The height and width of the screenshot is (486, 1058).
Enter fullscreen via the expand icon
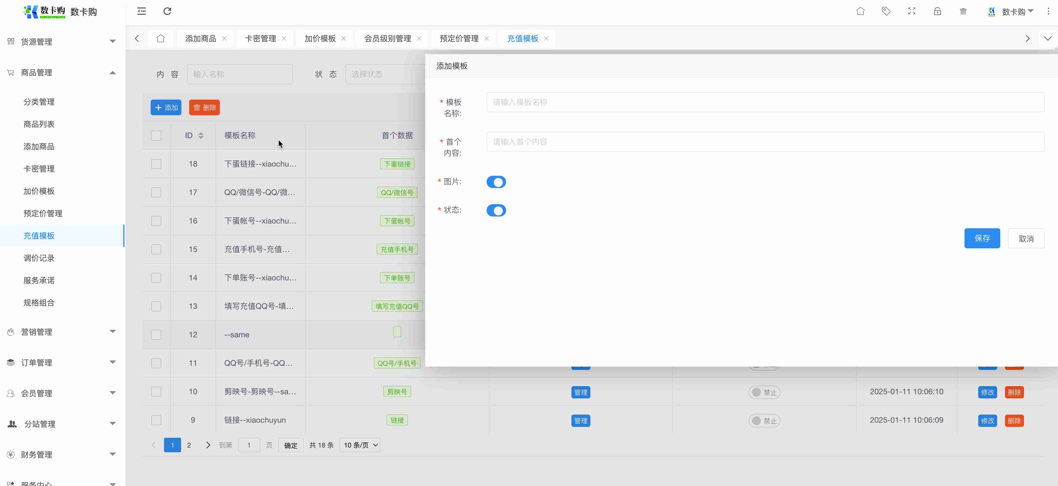[911, 11]
